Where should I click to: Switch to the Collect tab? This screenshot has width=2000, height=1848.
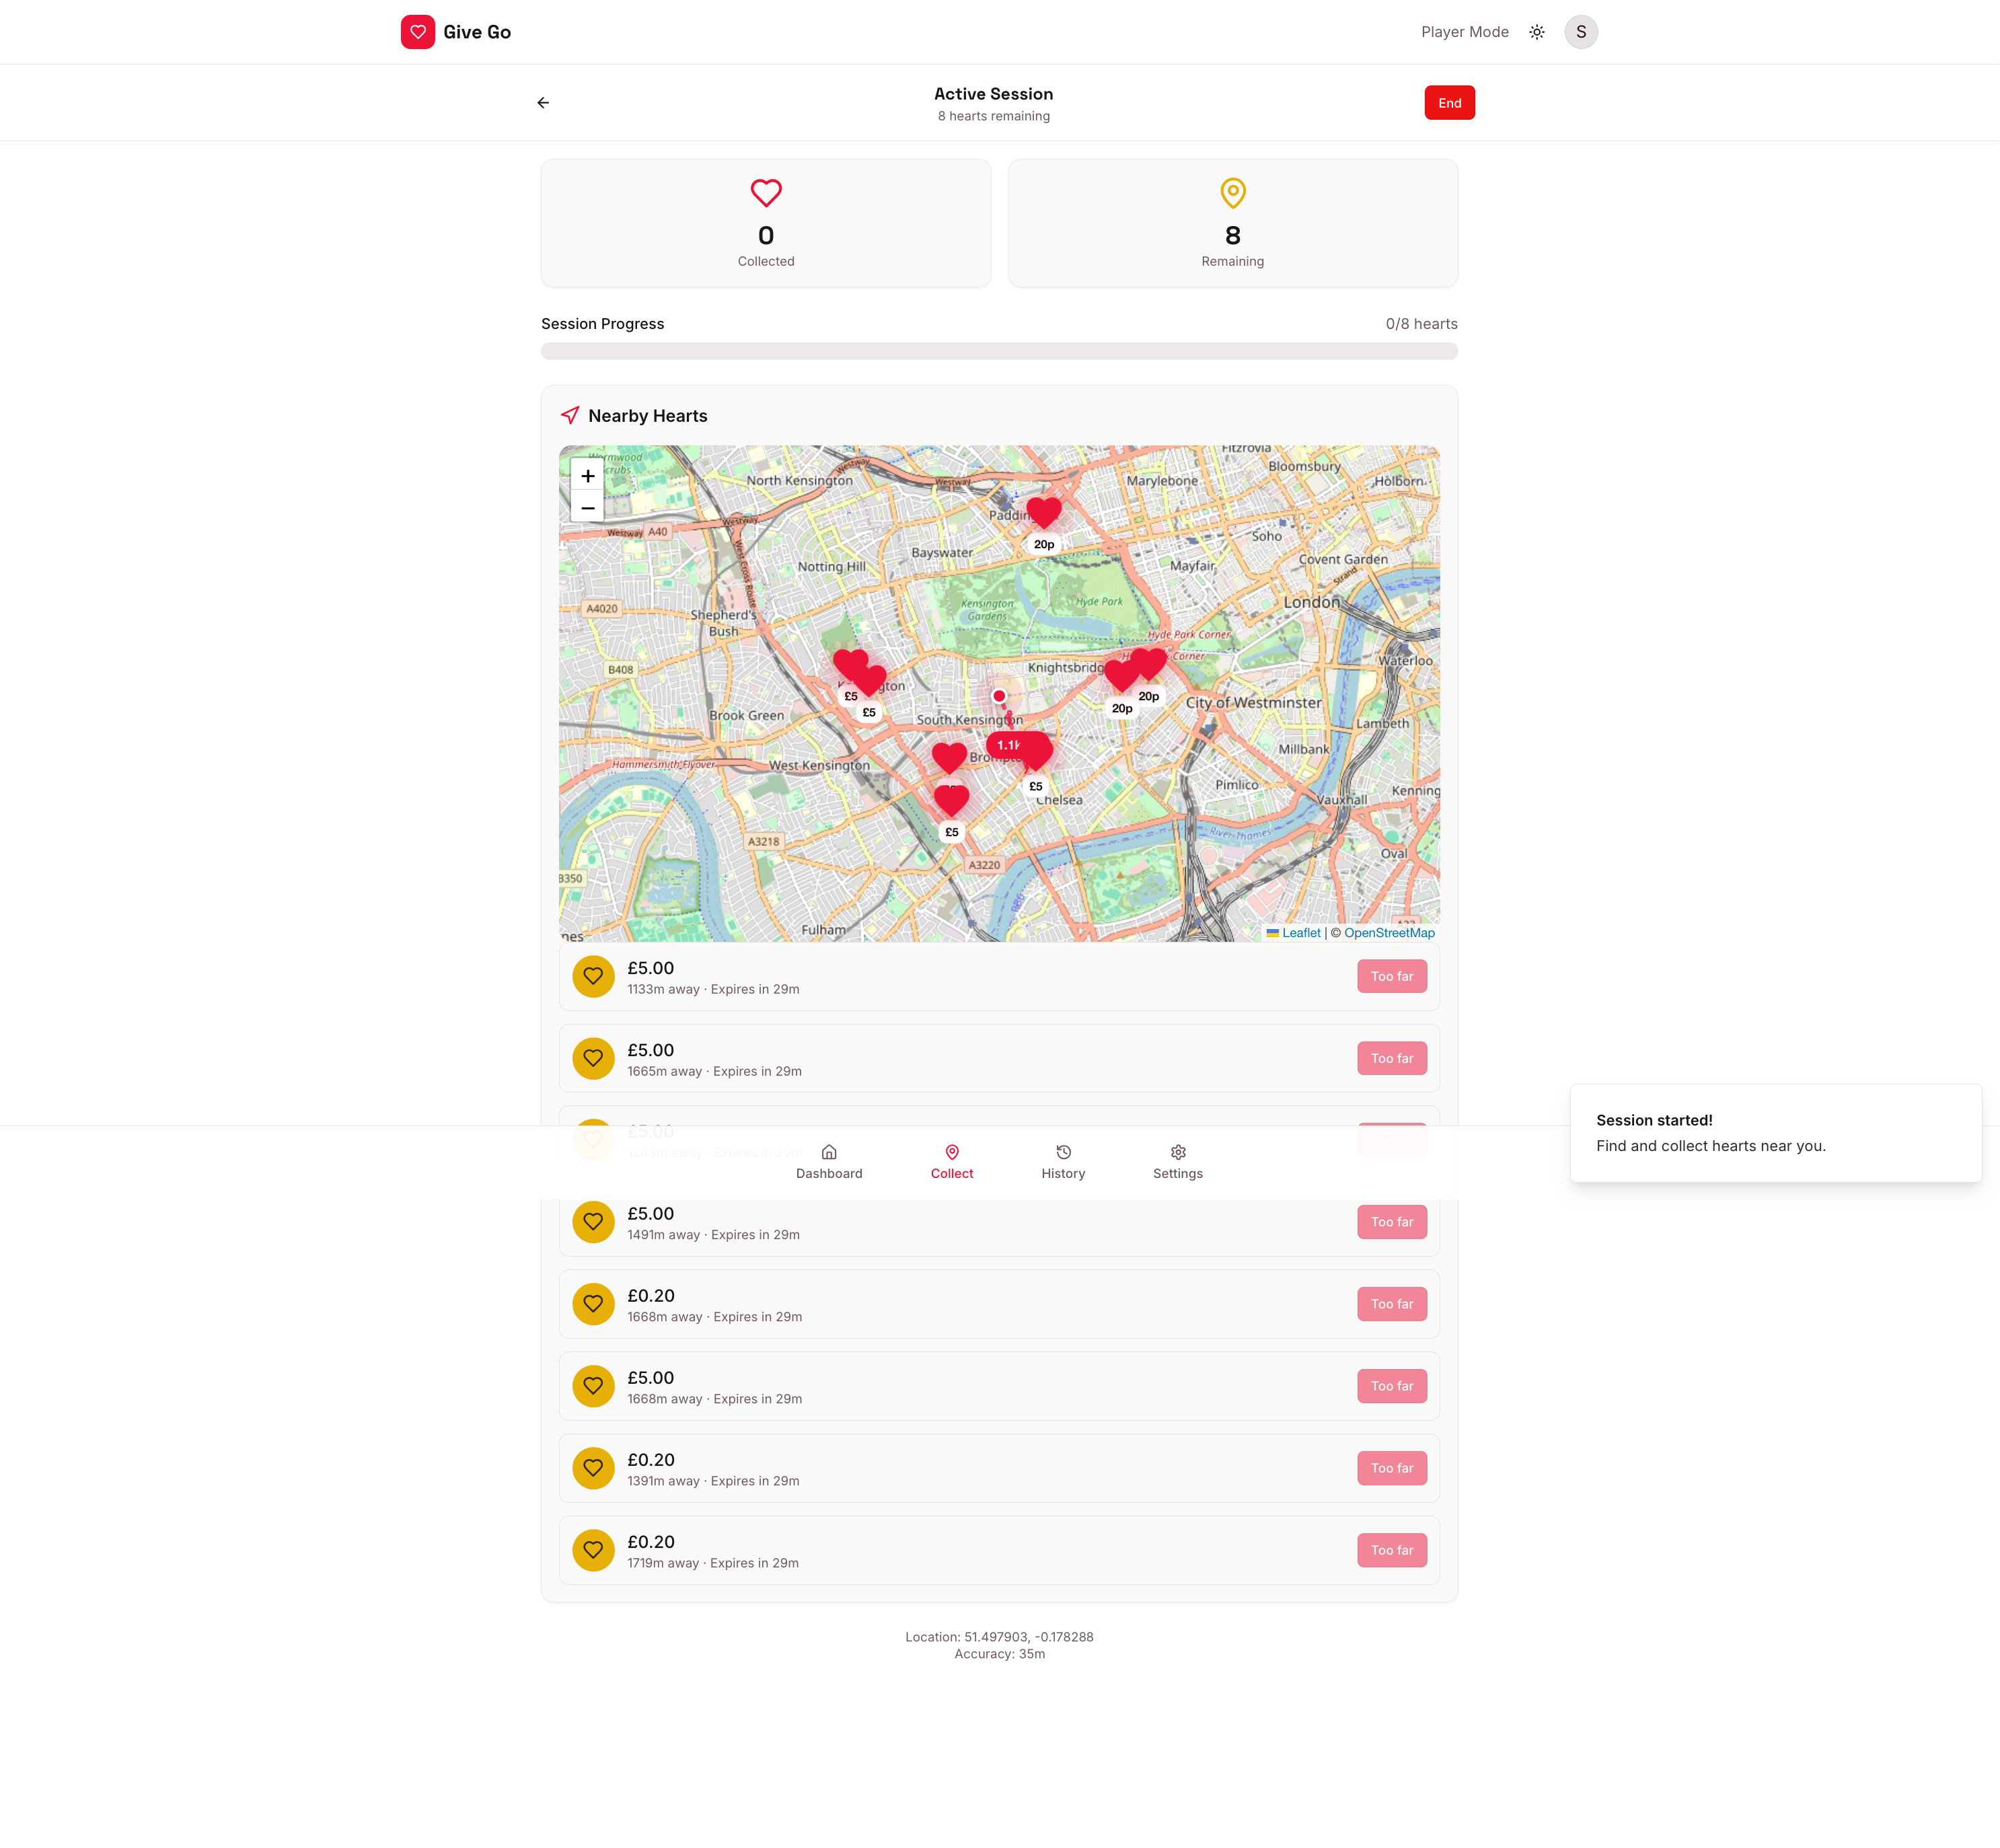[x=952, y=1162]
